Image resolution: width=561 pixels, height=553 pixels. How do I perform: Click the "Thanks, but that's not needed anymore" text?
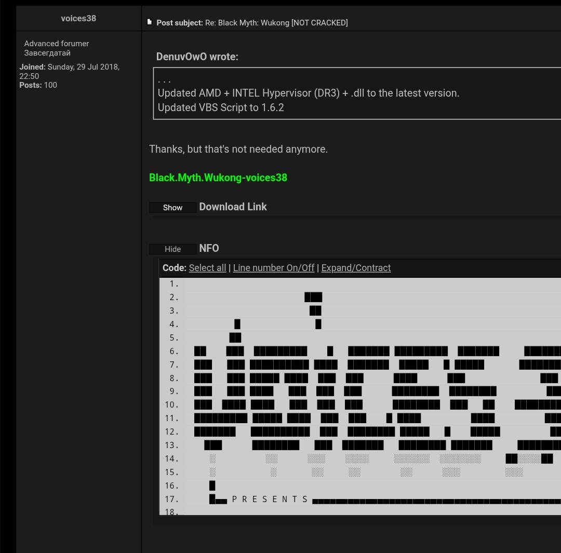click(238, 149)
